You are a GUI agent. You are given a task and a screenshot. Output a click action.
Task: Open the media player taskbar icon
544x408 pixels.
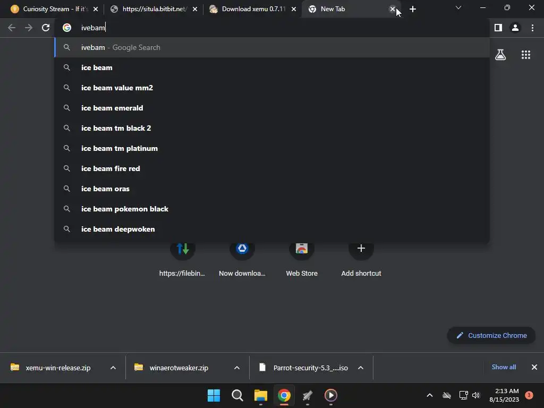[330, 395]
